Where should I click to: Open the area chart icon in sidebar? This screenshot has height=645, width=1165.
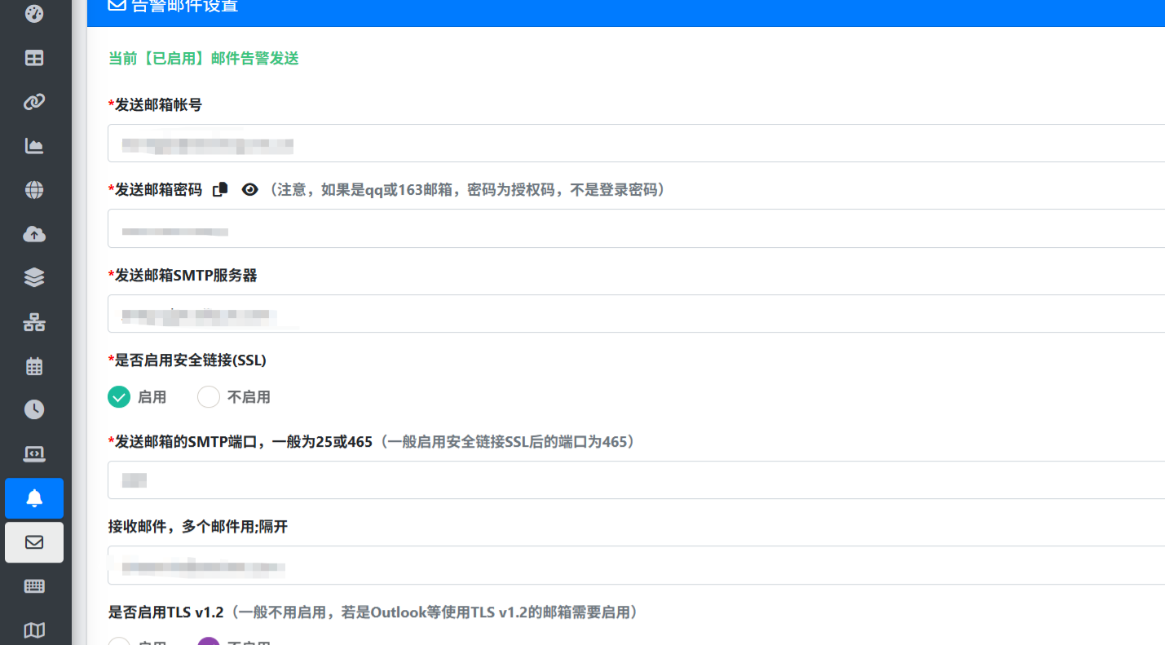coord(34,146)
